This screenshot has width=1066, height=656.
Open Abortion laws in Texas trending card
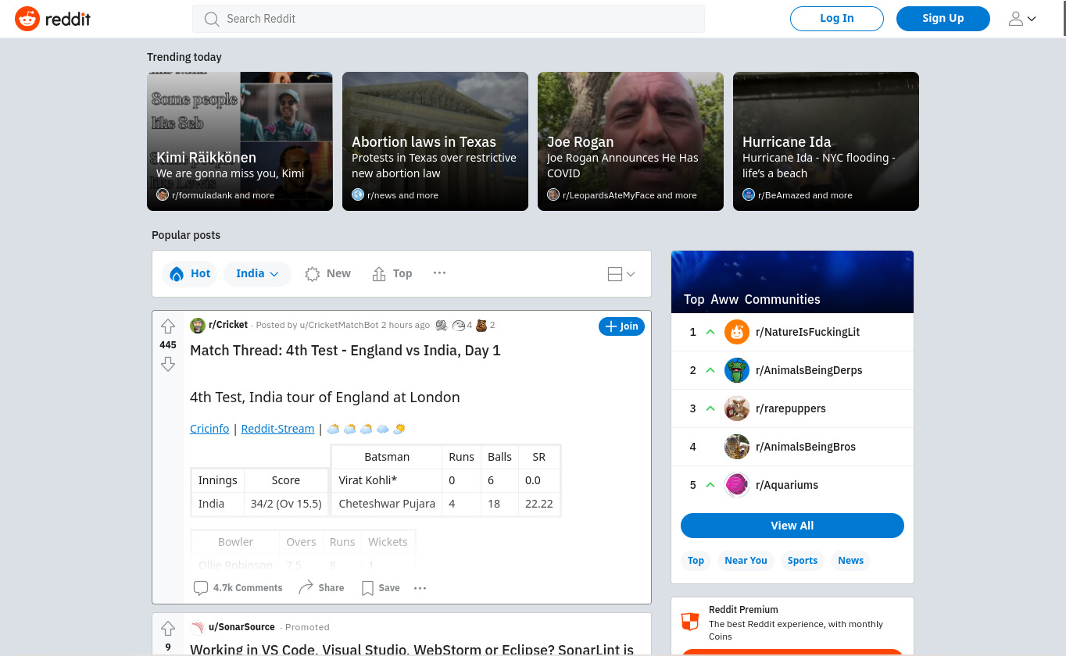tap(435, 141)
